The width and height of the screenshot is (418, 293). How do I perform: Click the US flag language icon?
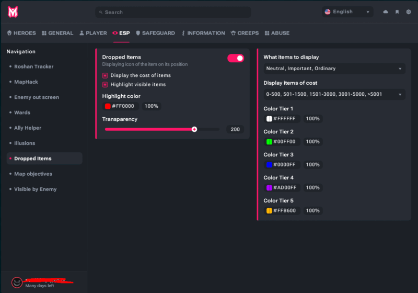click(x=328, y=12)
